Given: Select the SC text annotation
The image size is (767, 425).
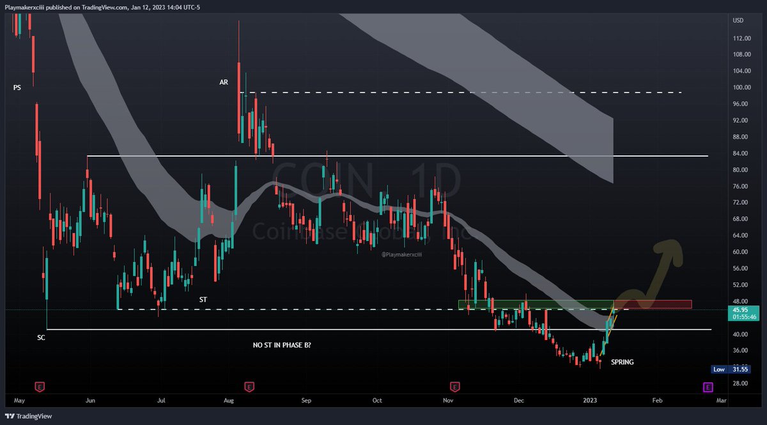Looking at the screenshot, I should 41,337.
